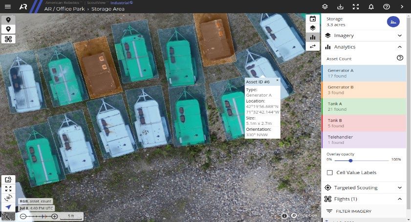Open the notifications bell
Image resolution: width=411 pixels, height=222 pixels.
point(371,7)
